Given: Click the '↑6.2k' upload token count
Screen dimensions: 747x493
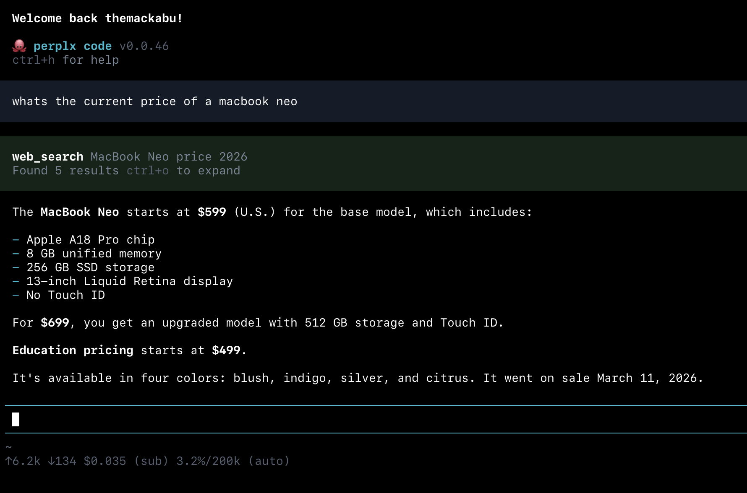Looking at the screenshot, I should point(23,461).
